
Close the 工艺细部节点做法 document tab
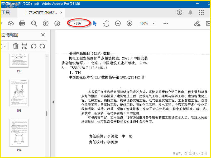(x=61, y=12)
